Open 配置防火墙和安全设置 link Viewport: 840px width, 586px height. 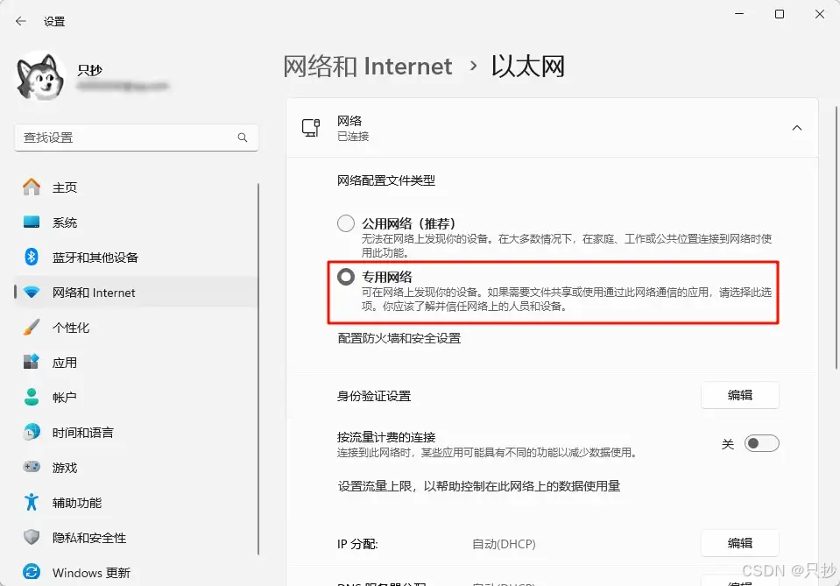click(399, 338)
